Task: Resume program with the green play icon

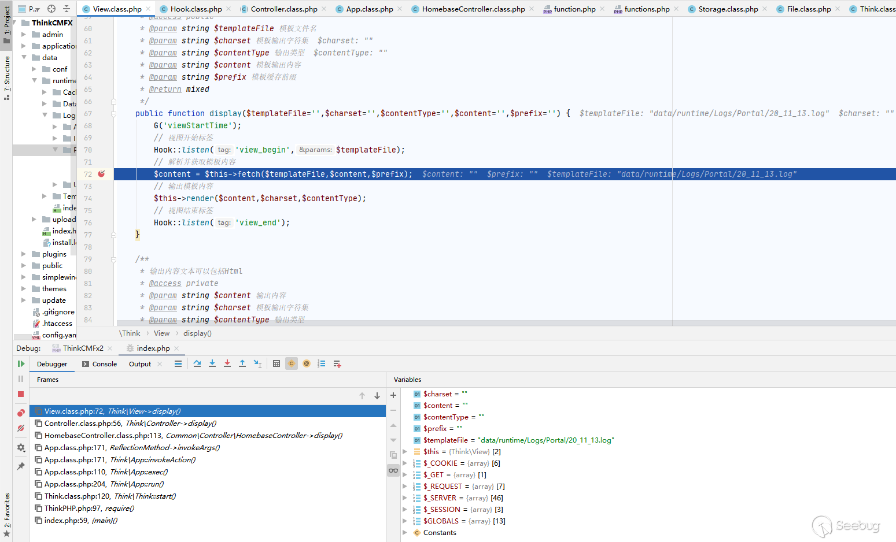Action: [x=21, y=364]
